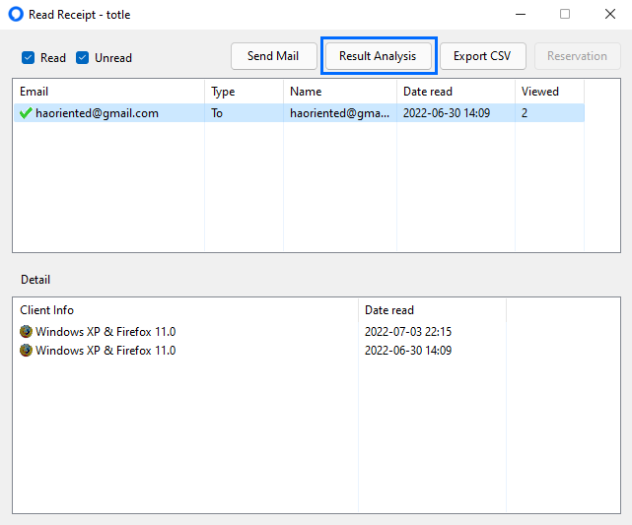Open Result Analysis
Screen dimensions: 632x525
378,56
